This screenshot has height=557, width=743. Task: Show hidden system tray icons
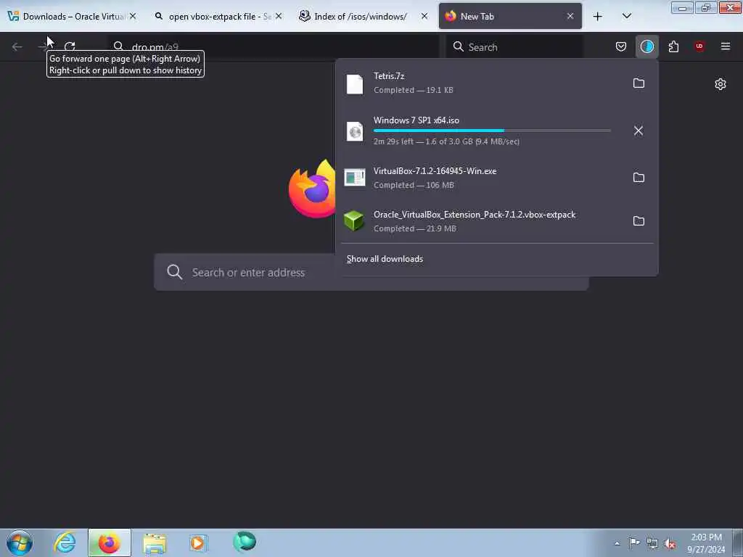click(617, 543)
